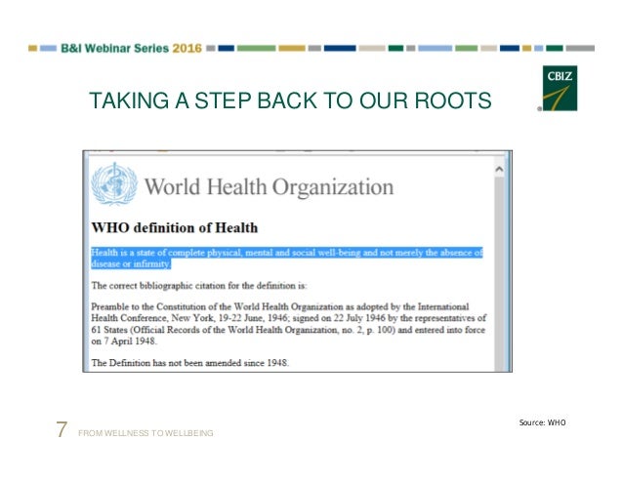Click the 'B&I Webinar Series 2016' header
Viewport: 623px width, 481px height.
(131, 49)
